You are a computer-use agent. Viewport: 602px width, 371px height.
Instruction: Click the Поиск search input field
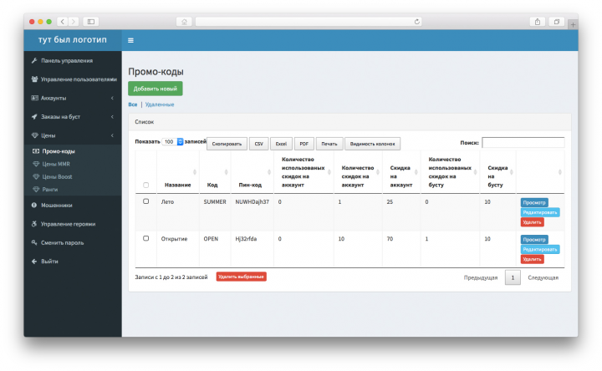click(523, 142)
